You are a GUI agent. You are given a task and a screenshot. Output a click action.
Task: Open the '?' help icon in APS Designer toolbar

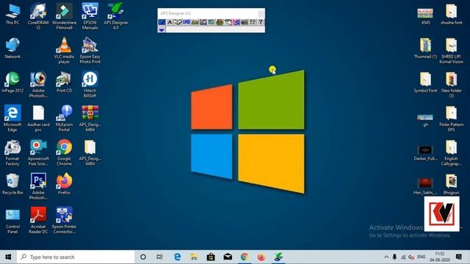(x=261, y=22)
